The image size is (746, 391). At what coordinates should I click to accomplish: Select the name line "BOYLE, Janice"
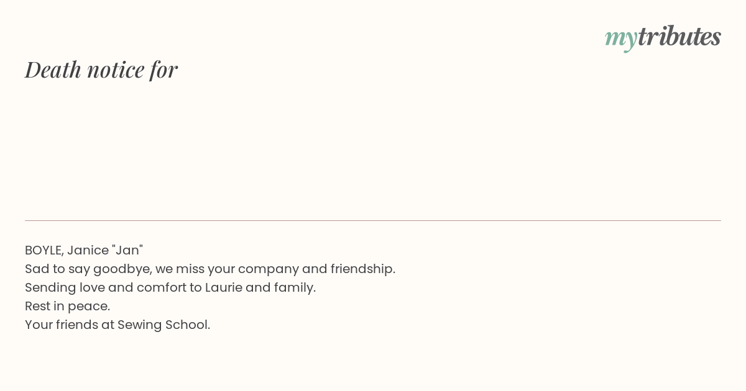[x=84, y=250]
